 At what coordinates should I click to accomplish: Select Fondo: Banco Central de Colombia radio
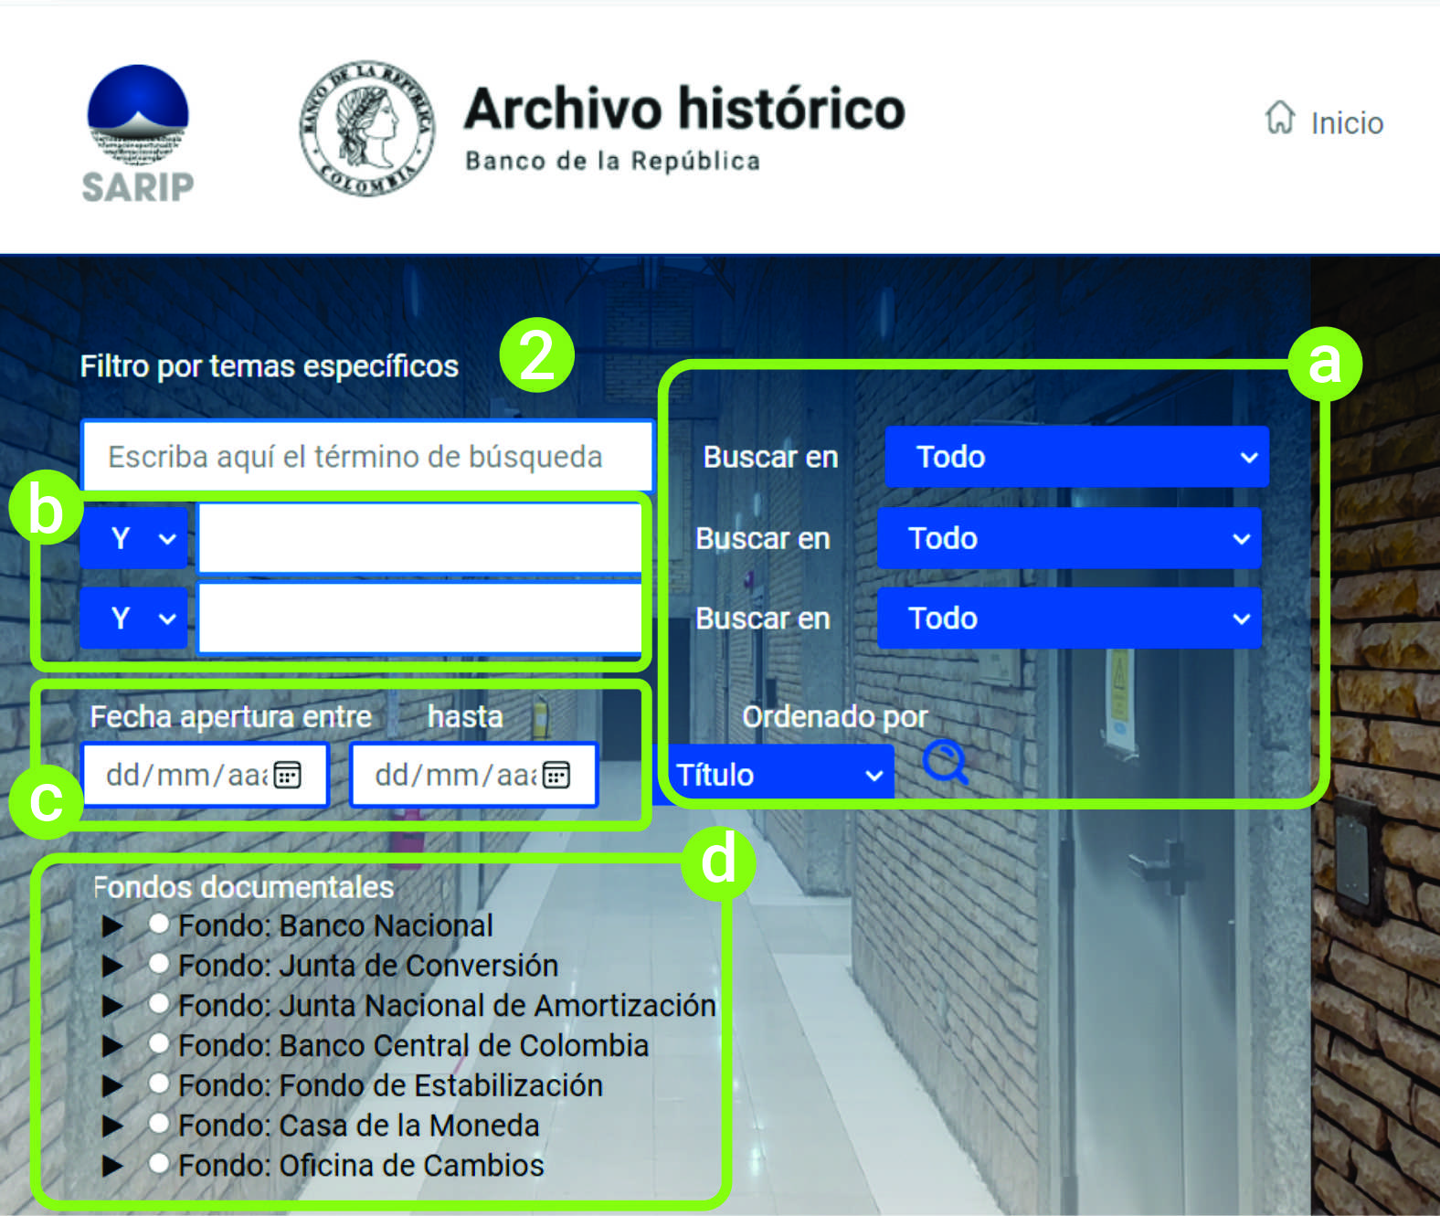click(x=159, y=1043)
